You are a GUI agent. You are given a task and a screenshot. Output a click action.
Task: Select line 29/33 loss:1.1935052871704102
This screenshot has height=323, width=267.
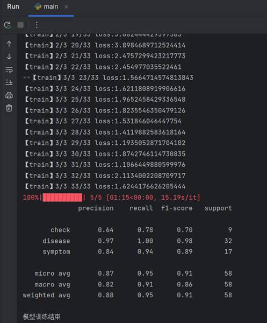(105, 143)
